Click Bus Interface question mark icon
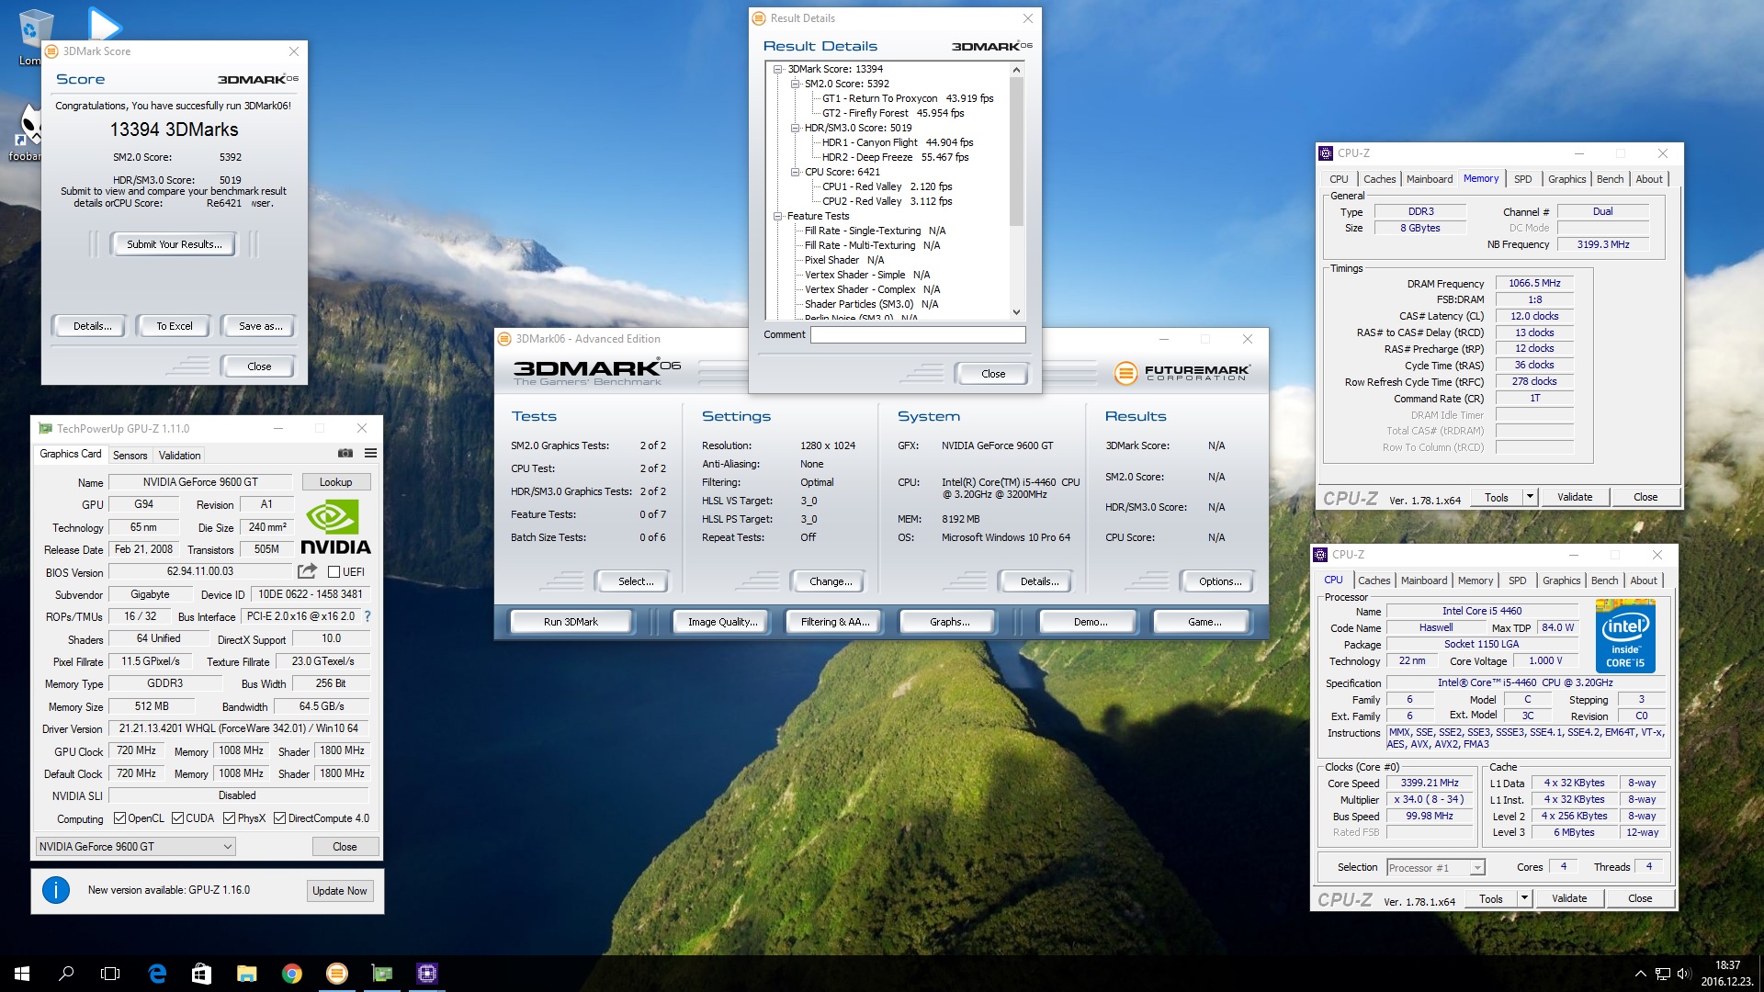This screenshot has height=992, width=1764. tap(367, 616)
